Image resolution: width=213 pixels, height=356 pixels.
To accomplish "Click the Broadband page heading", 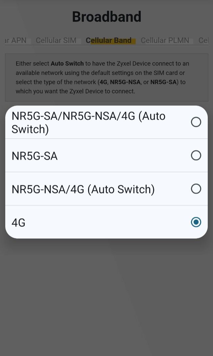I will [x=106, y=16].
